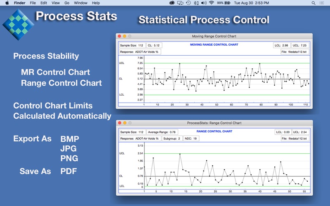Viewport: 330px width, 206px height.
Task: Open the Notification Center icon
Action: pos(322,3)
